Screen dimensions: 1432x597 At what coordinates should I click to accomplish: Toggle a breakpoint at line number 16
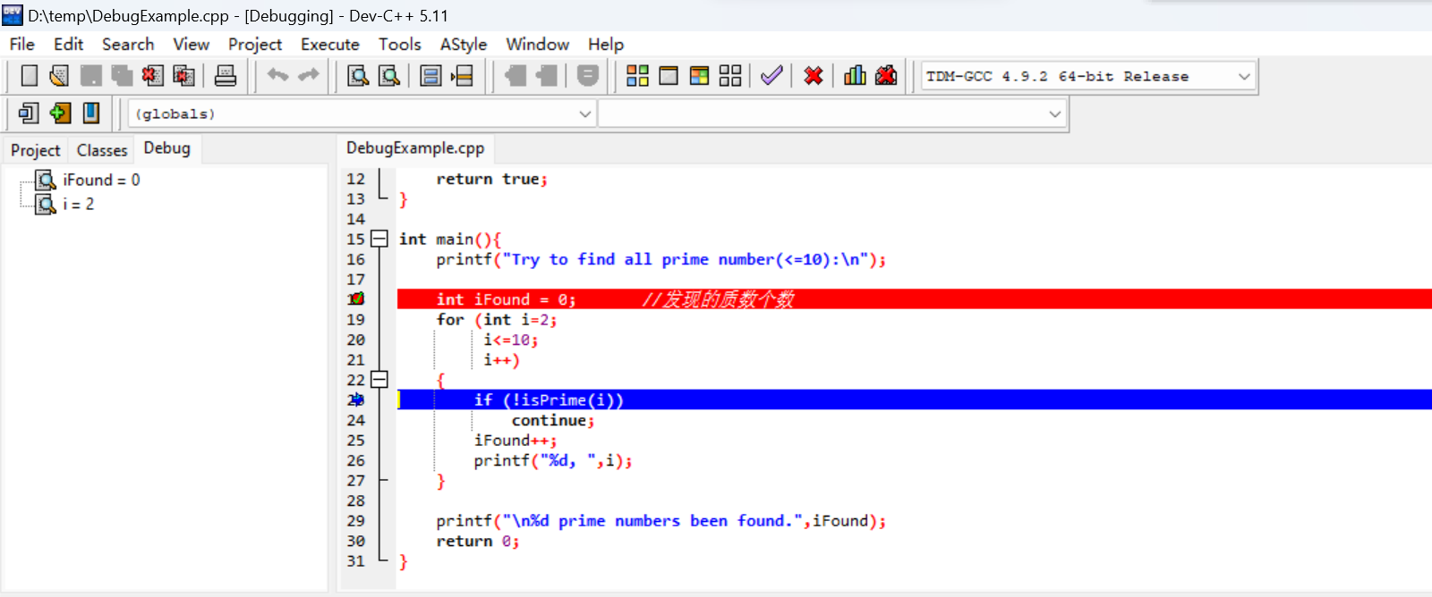tap(356, 260)
